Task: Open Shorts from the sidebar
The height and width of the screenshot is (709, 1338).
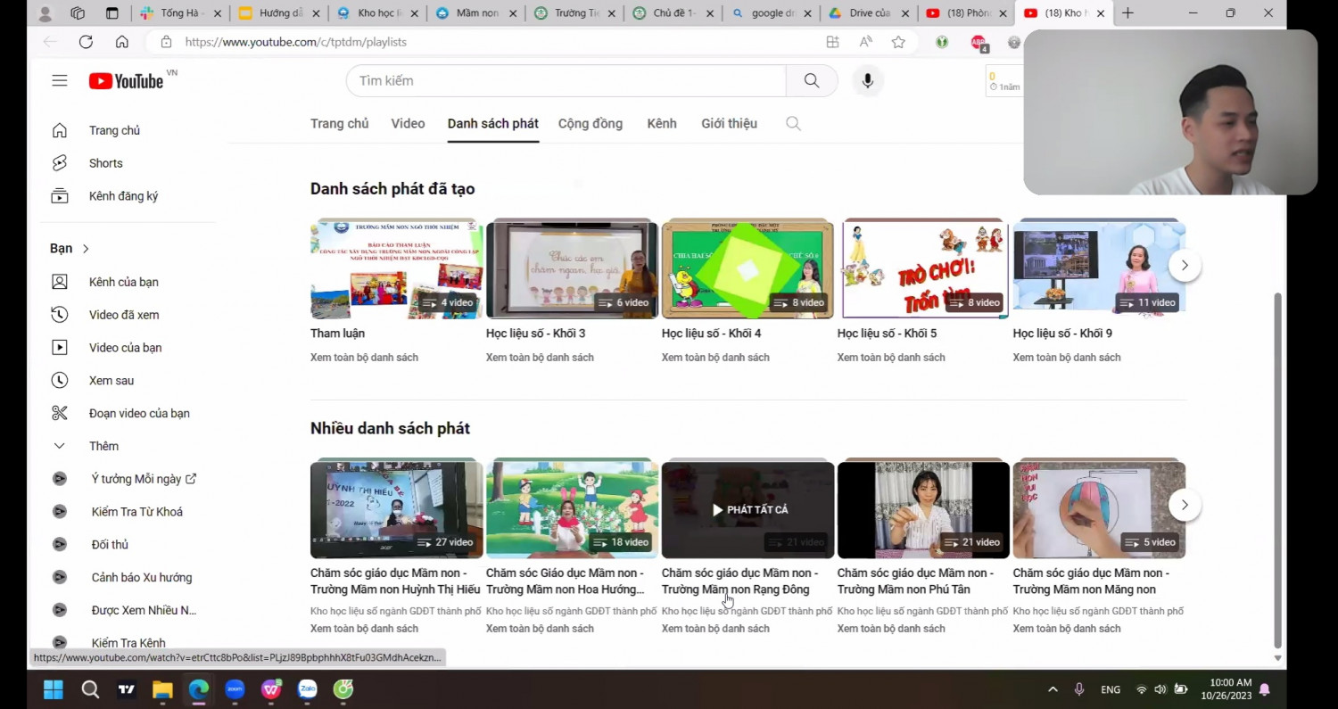Action: [x=105, y=163]
